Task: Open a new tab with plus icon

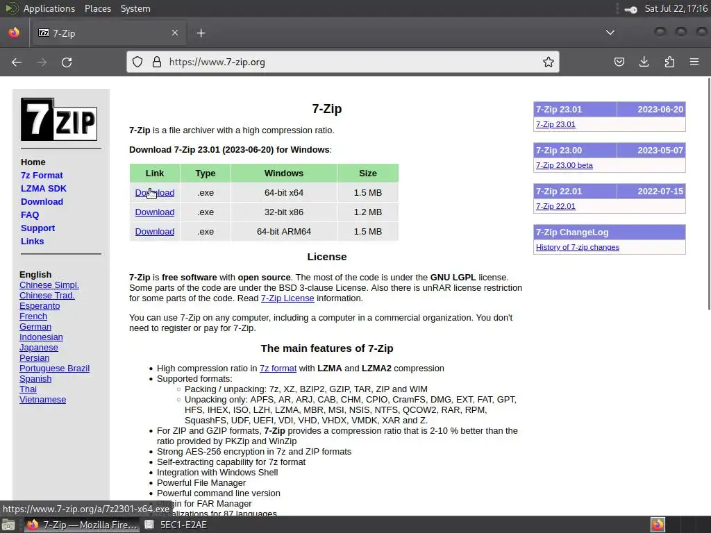Action: pyautogui.click(x=201, y=33)
